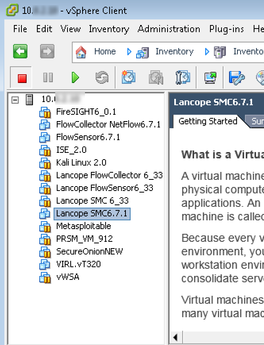Click the horizontal scrollbar left arrow

click(175, 338)
